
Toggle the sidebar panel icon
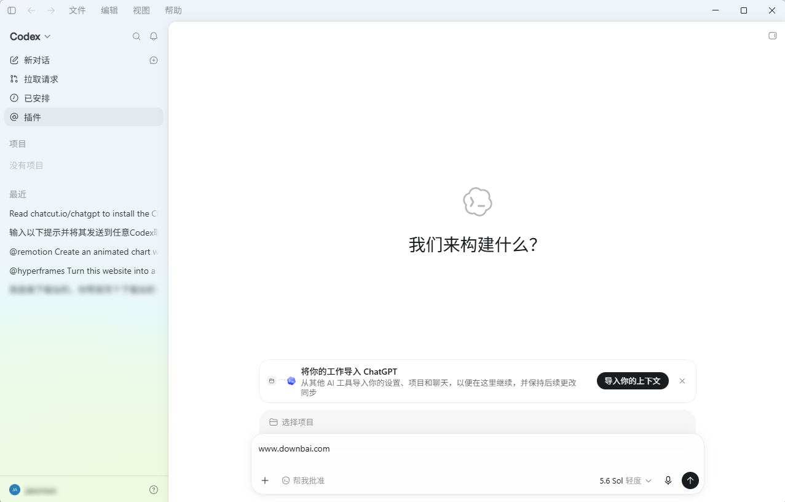click(x=12, y=10)
